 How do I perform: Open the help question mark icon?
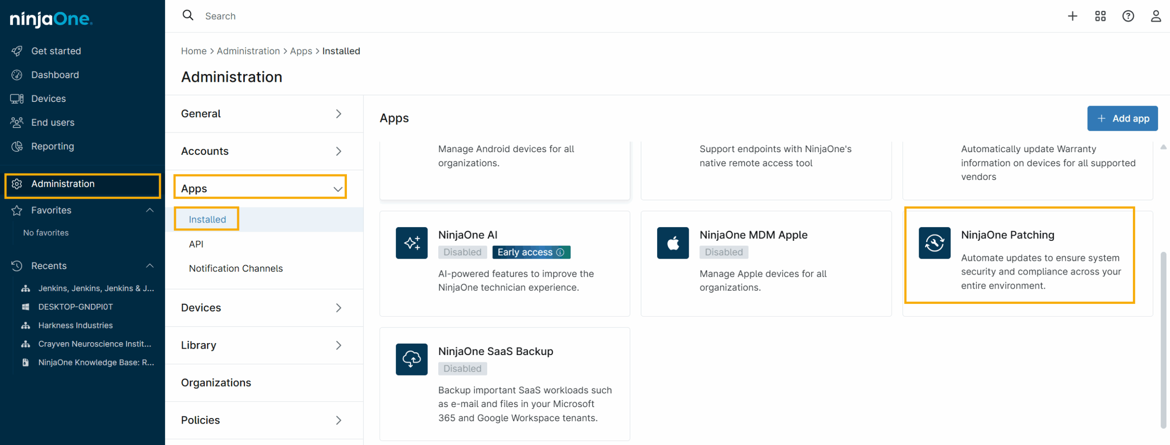tap(1128, 16)
